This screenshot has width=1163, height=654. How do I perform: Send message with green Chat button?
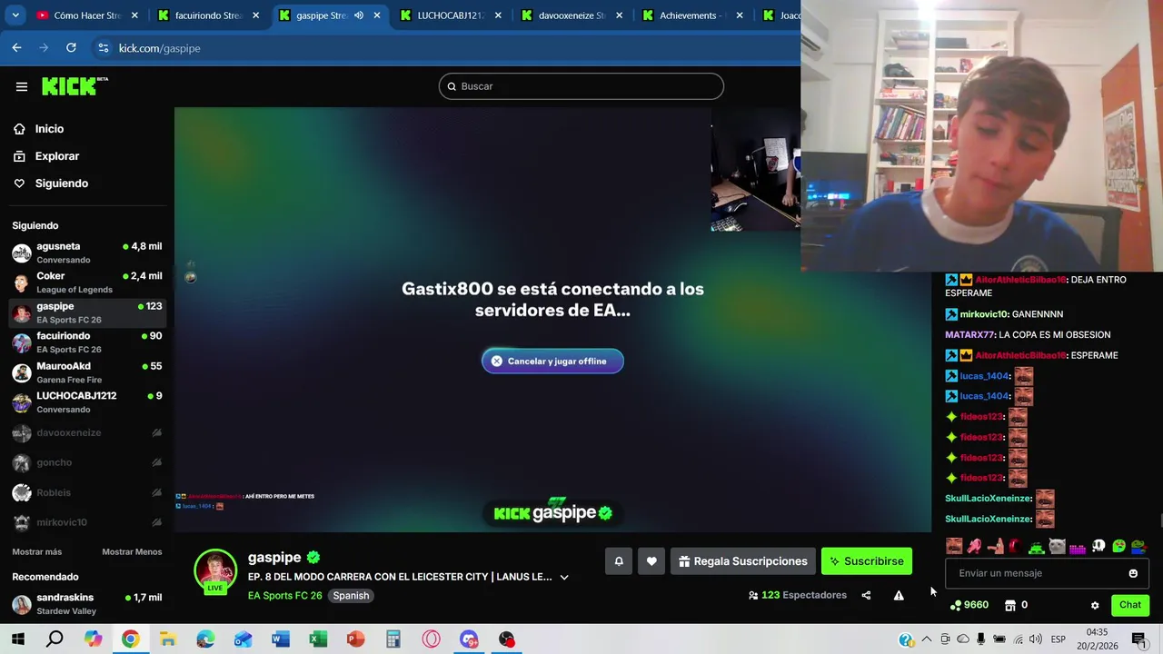point(1129,605)
